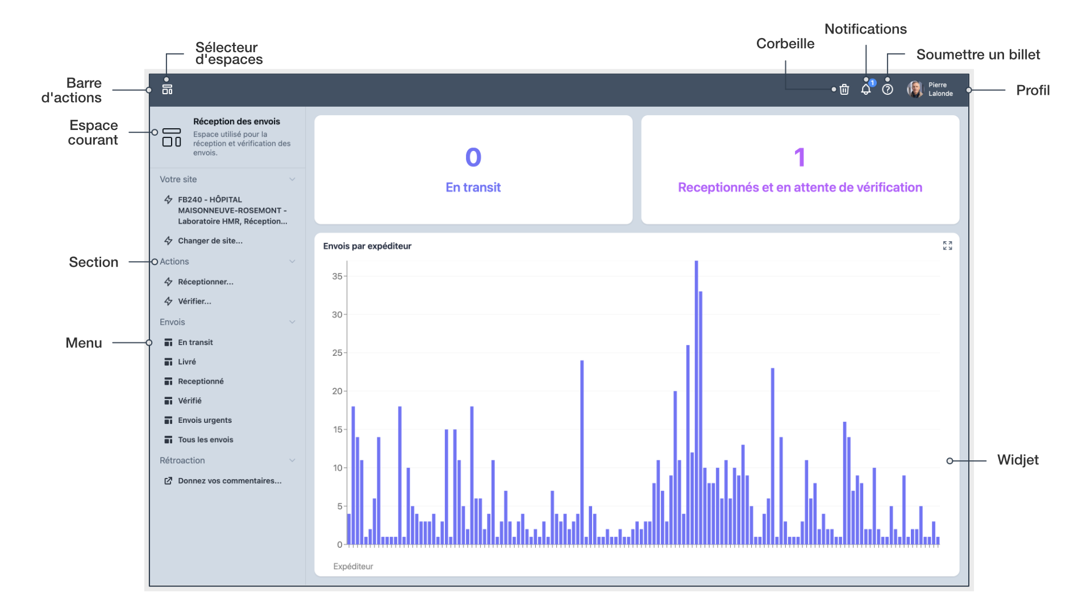Click the trash bin icon in top bar
Viewport: 1091px width, 613px height.
click(x=844, y=90)
